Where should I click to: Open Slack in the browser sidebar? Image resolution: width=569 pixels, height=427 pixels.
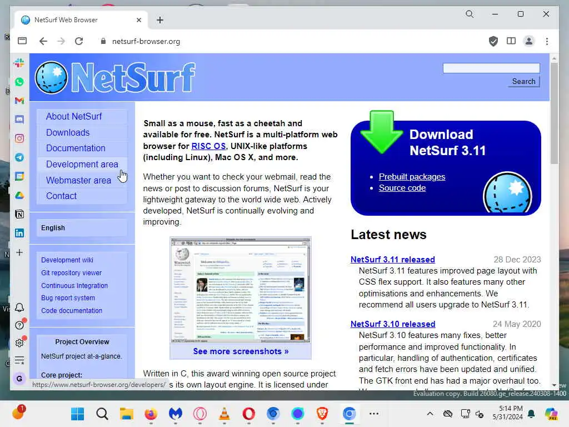click(19, 63)
